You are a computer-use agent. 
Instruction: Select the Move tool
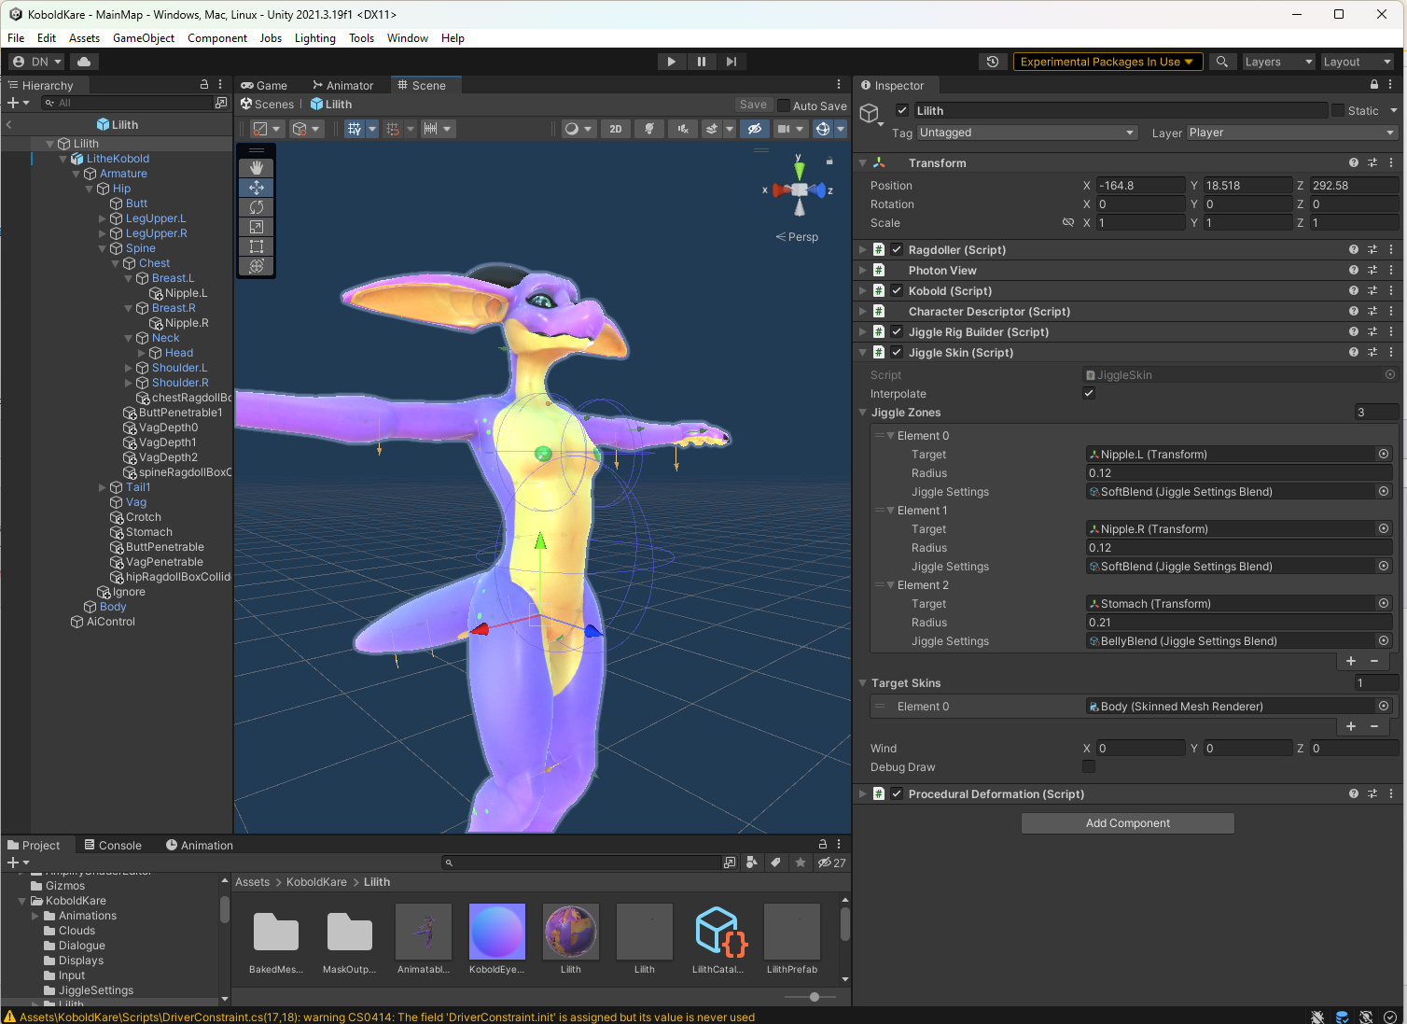pyautogui.click(x=257, y=188)
